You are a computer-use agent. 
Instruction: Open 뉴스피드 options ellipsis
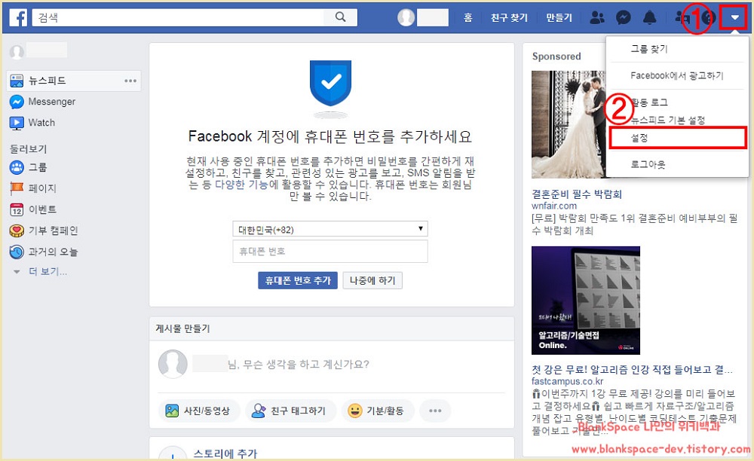130,81
